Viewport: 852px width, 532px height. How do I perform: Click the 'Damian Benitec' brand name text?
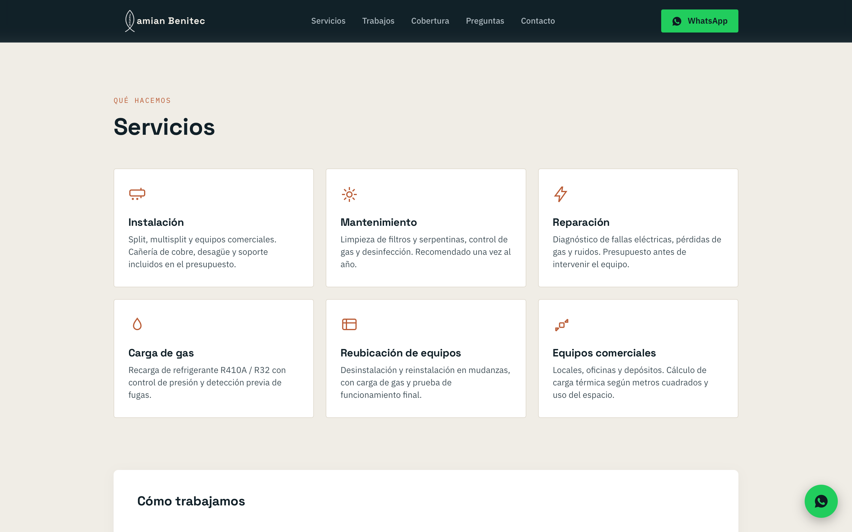coord(171,21)
